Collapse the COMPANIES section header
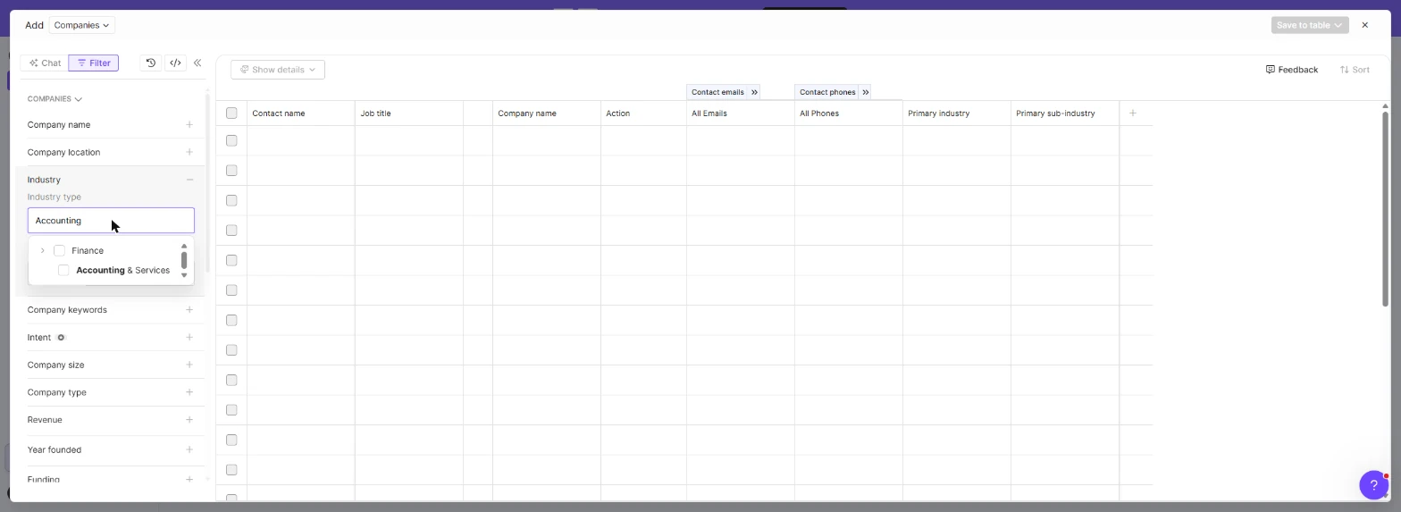The image size is (1401, 512). [x=55, y=99]
